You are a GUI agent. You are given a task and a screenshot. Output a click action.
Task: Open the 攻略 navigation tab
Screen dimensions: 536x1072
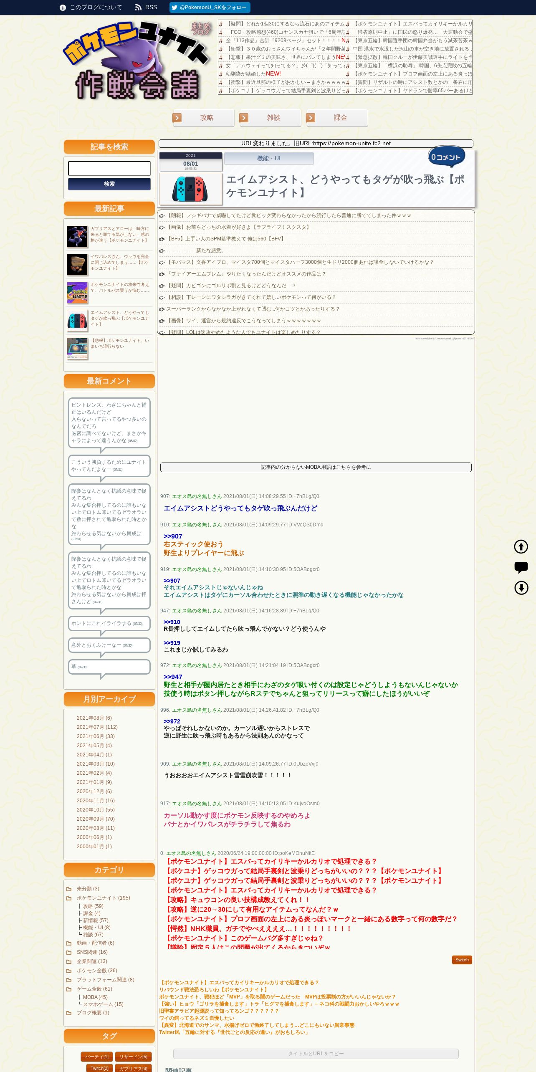[x=203, y=118]
